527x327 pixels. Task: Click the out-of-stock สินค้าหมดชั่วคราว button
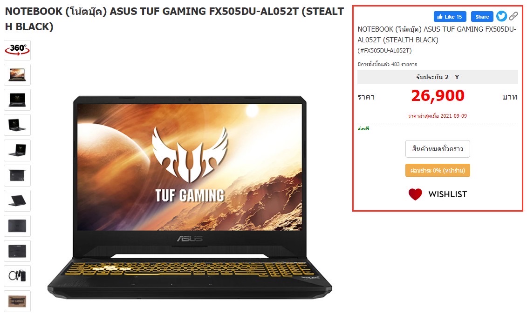[x=438, y=149]
